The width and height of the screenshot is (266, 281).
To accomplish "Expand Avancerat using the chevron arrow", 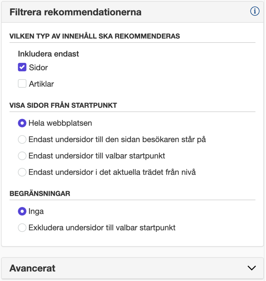I will coord(252,268).
